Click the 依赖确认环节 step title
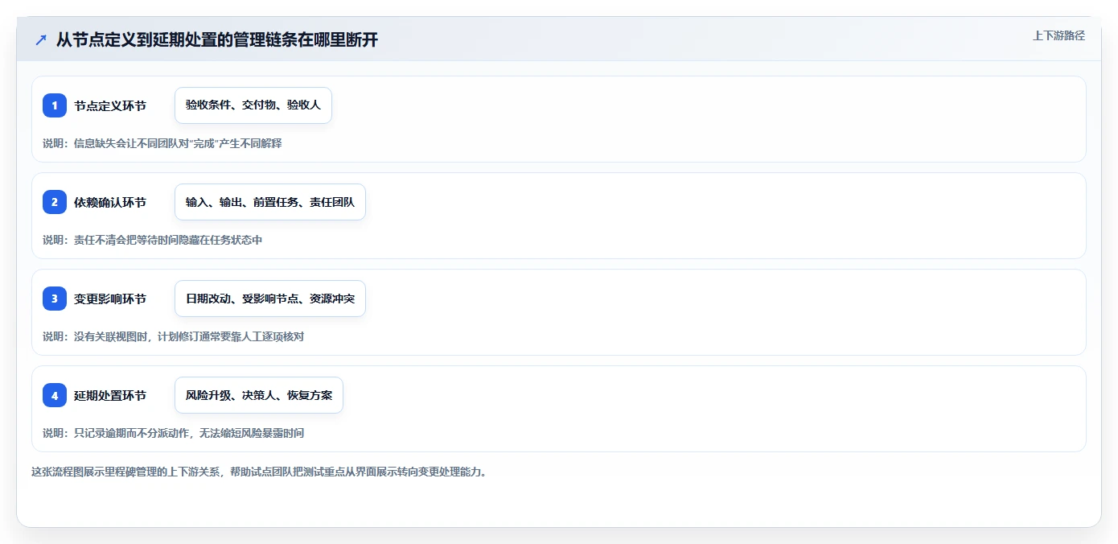This screenshot has width=1118, height=544. pos(110,203)
